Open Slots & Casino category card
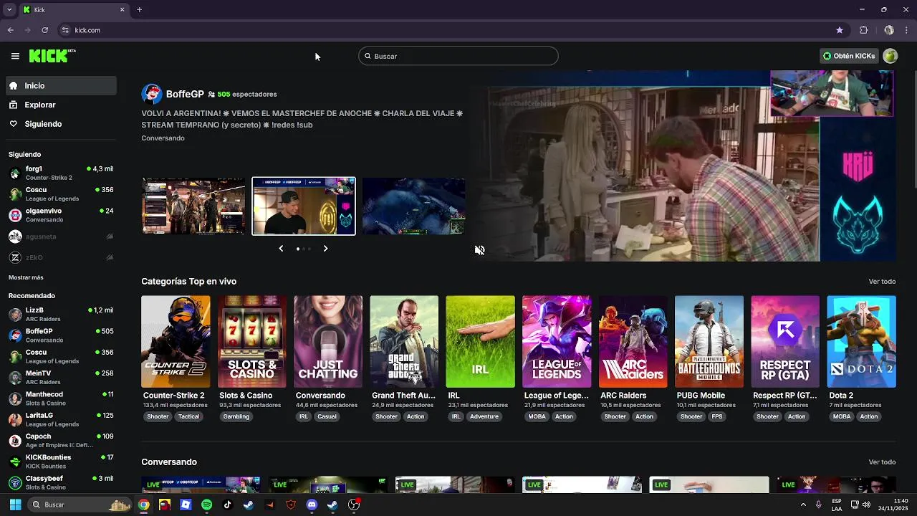Screen dimensions: 917x516 point(252,342)
